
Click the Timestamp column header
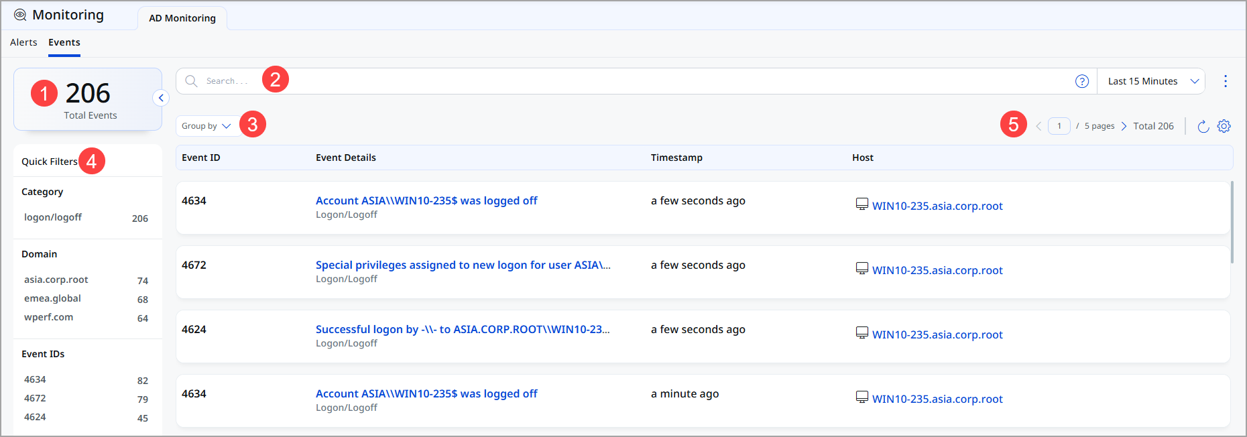pos(676,158)
